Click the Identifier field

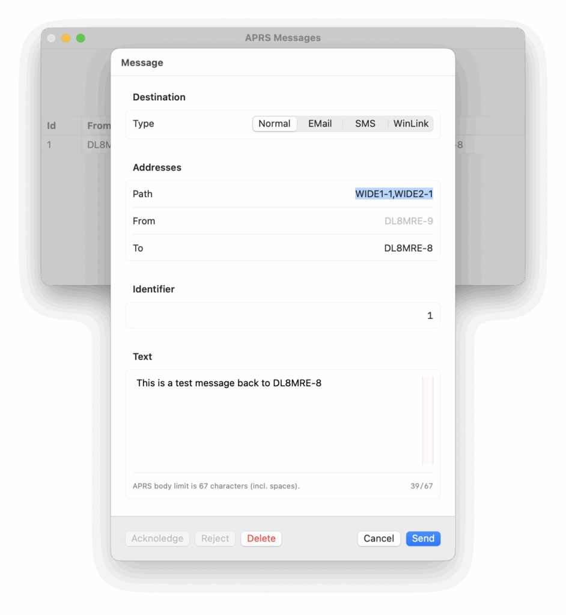282,315
